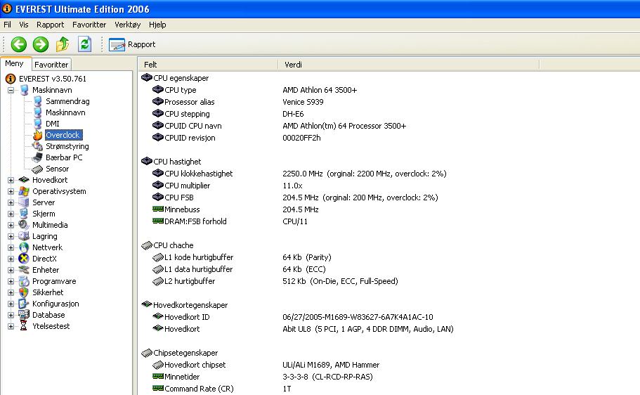Open the Fil menu
640x395 pixels.
[7, 25]
